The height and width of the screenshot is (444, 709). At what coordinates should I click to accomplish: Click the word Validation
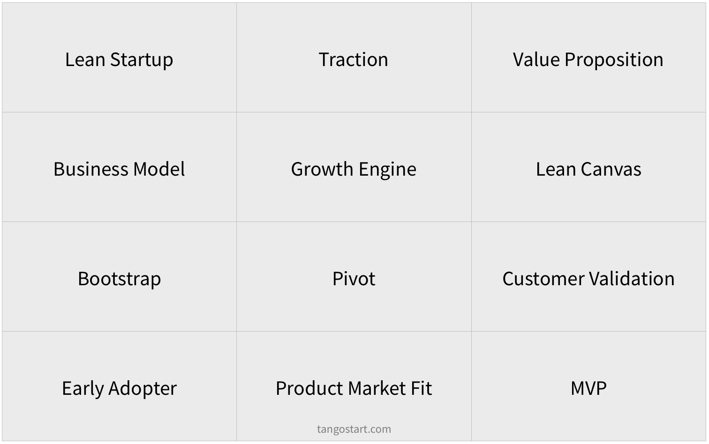point(631,279)
